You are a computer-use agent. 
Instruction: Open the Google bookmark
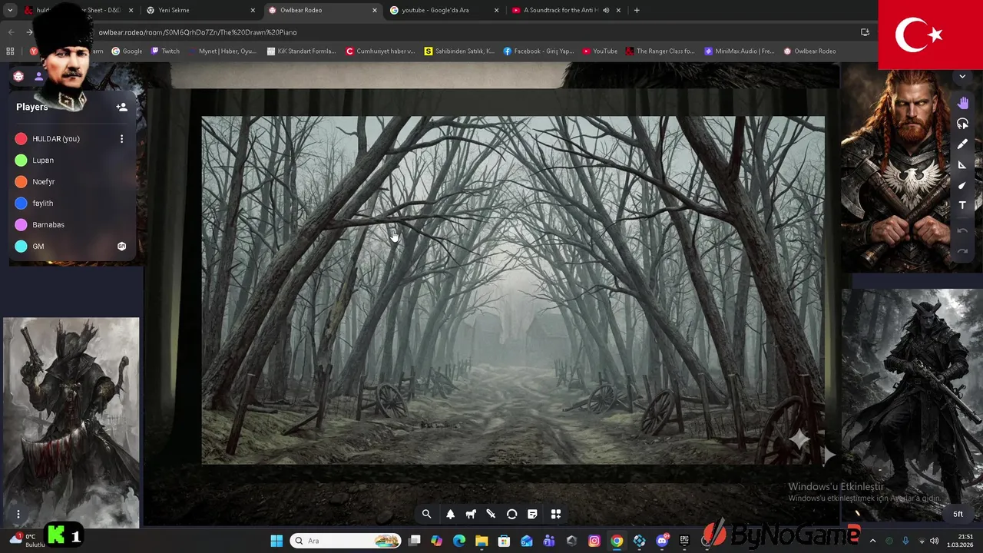pos(127,51)
